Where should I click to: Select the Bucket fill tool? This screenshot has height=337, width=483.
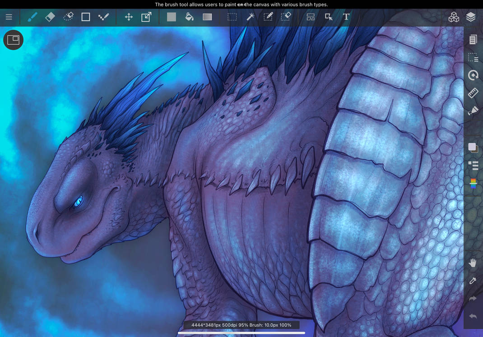coord(190,17)
